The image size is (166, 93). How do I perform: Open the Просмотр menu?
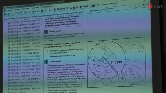pyautogui.click(x=25, y=9)
